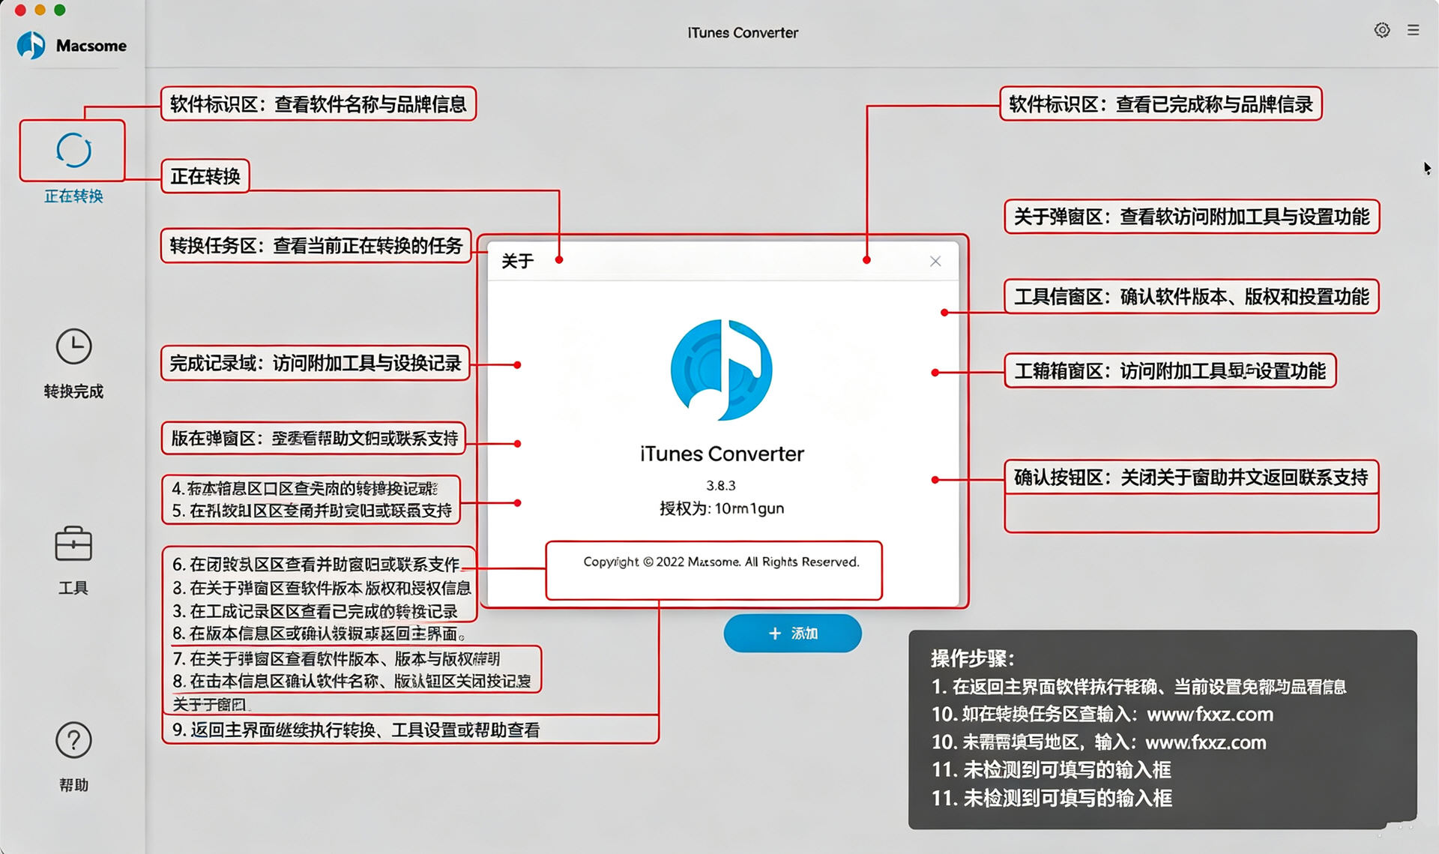This screenshot has width=1439, height=854.
Task: Close the 关于 dialog with the X
Action: tap(935, 261)
